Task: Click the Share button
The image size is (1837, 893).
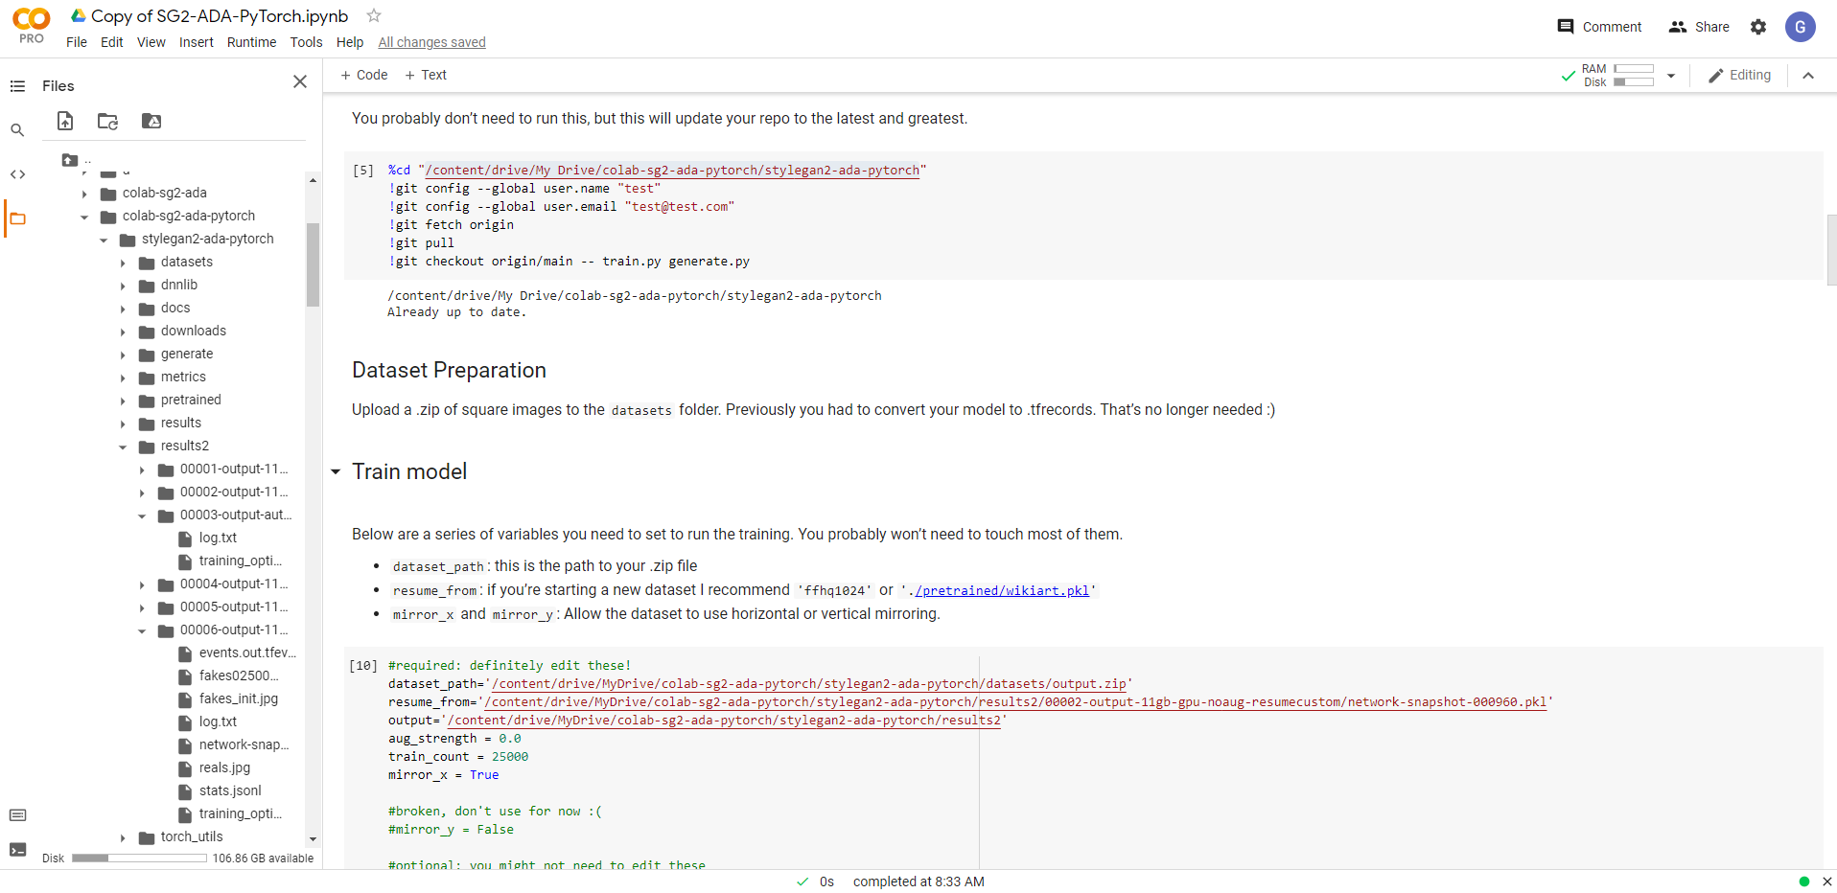Action: (x=1699, y=27)
